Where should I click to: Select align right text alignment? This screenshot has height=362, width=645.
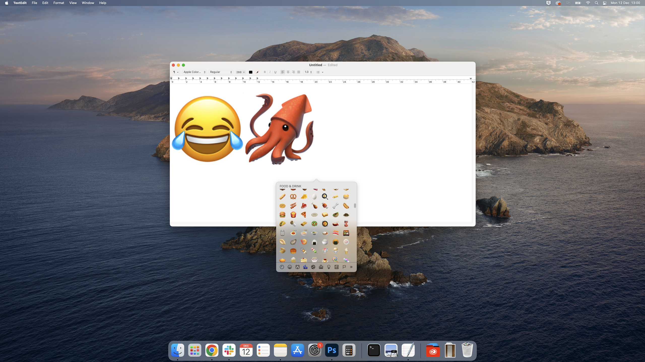(293, 72)
